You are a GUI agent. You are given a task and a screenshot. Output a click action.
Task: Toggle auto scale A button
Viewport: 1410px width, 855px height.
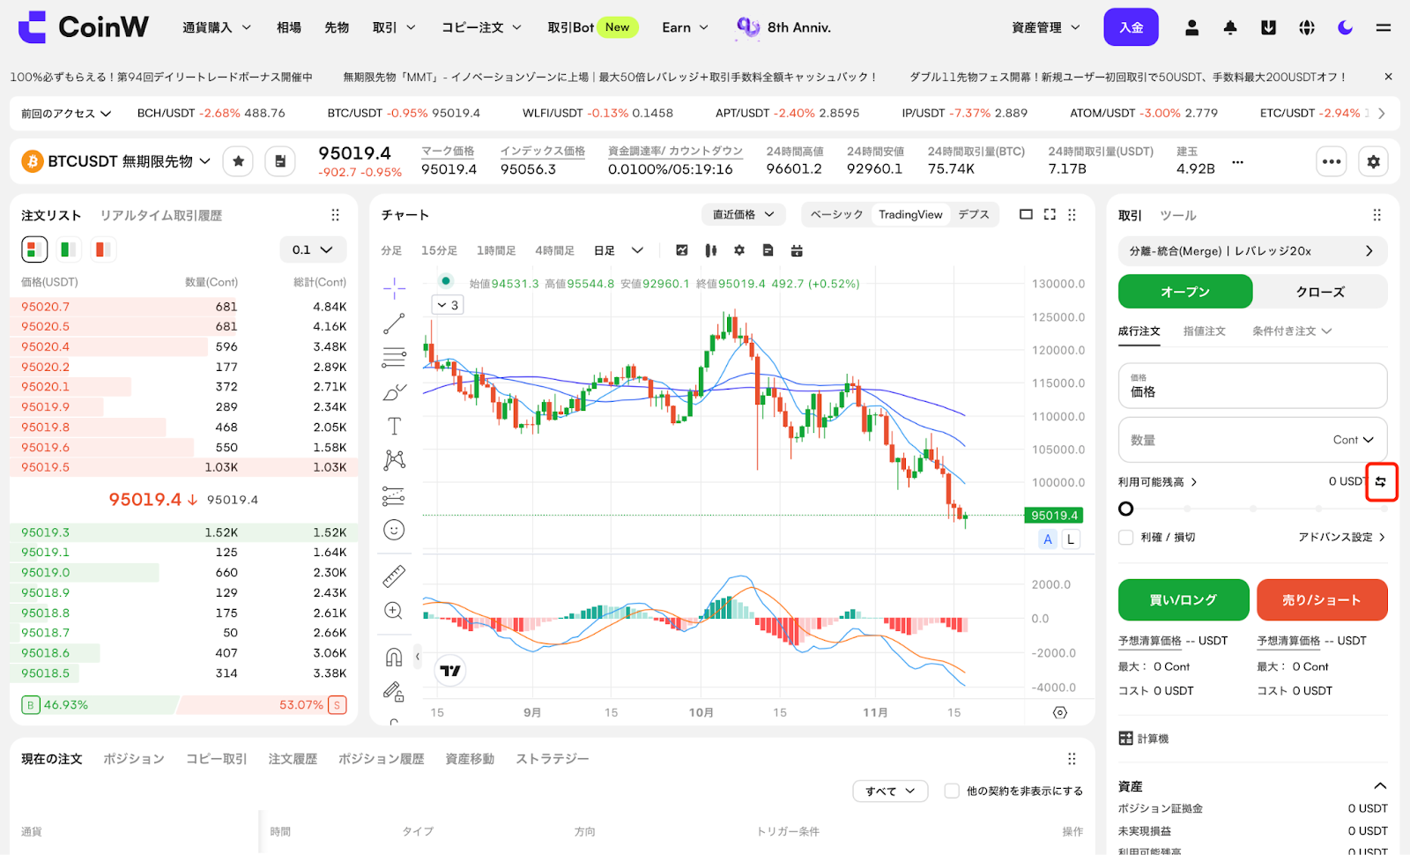click(x=1047, y=539)
